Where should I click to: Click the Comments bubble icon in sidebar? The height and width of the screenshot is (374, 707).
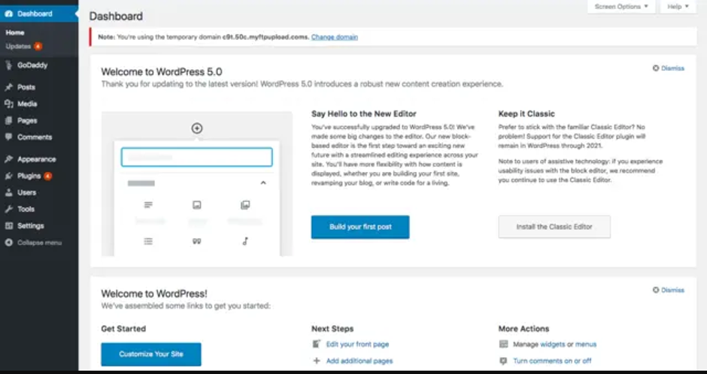pyautogui.click(x=8, y=137)
